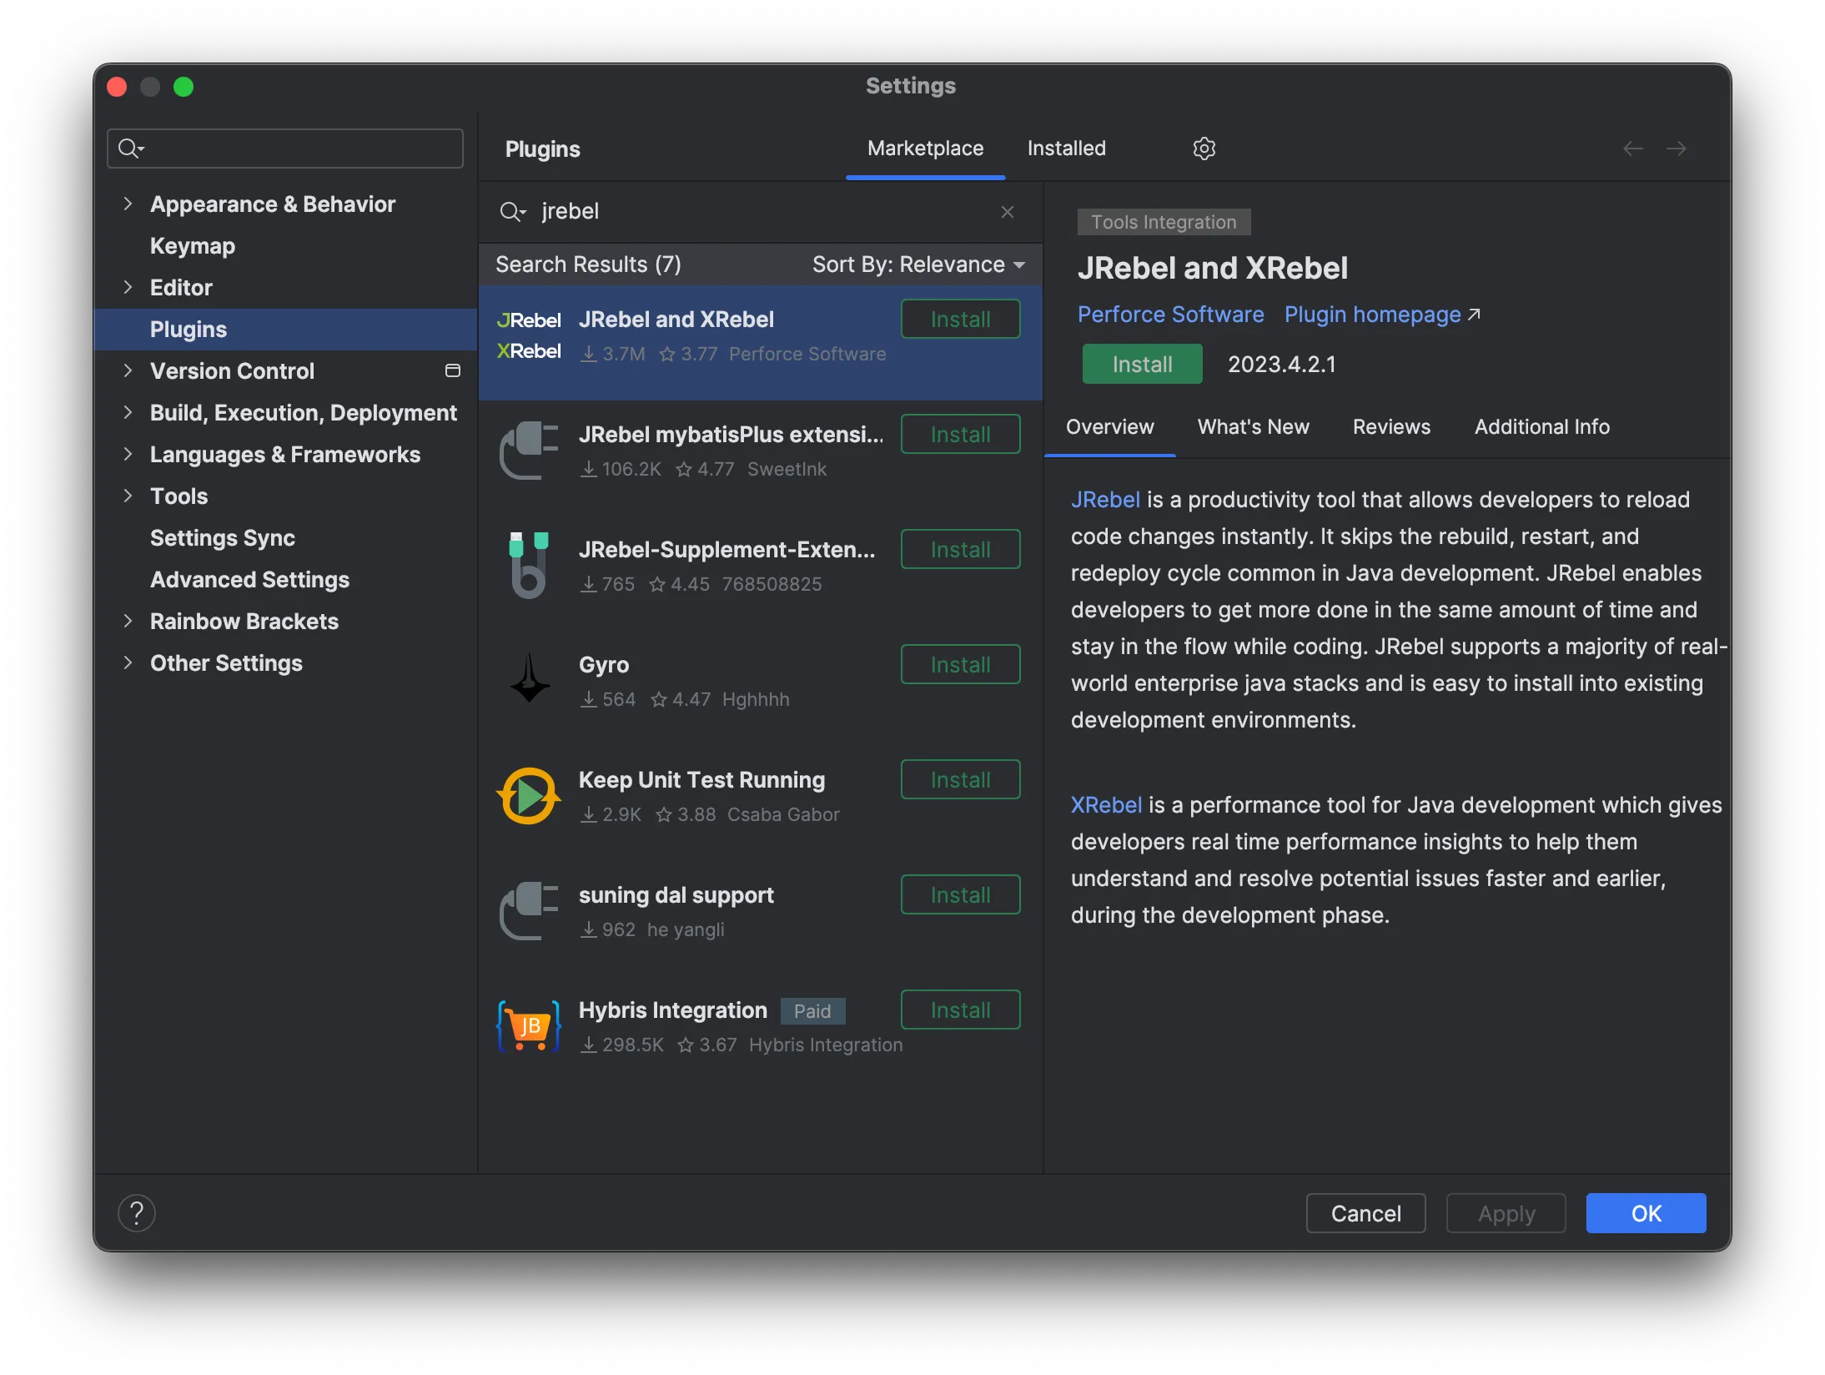Viewport: 1825px width, 1375px height.
Task: Click the settings search magnifier icon
Action: 131,149
